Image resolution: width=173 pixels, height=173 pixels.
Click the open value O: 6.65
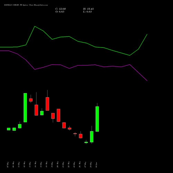point(60,12)
